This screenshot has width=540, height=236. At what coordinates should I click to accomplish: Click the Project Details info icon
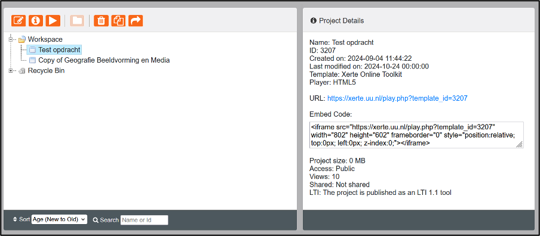[314, 21]
